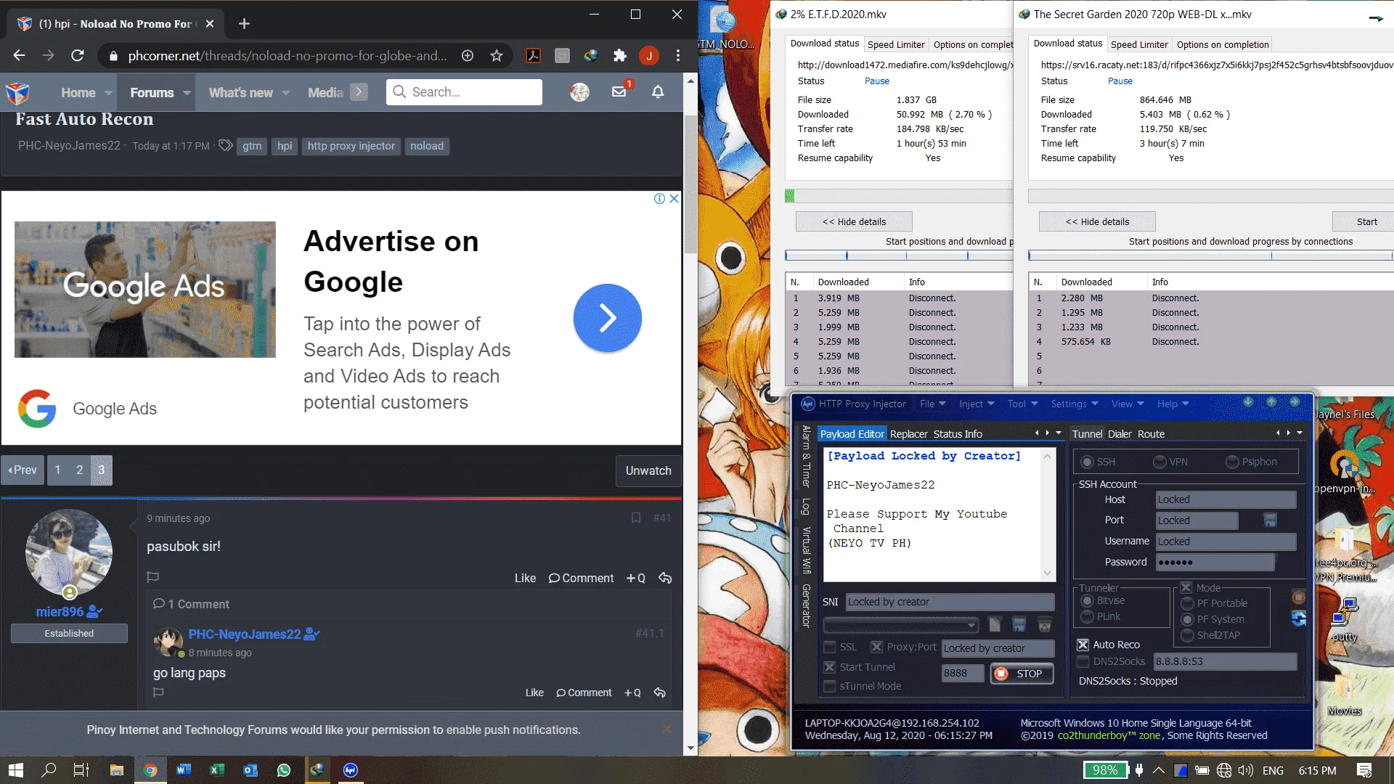Image resolution: width=1394 pixels, height=784 pixels.
Task: Switch to the Status Info tab
Action: pos(958,434)
